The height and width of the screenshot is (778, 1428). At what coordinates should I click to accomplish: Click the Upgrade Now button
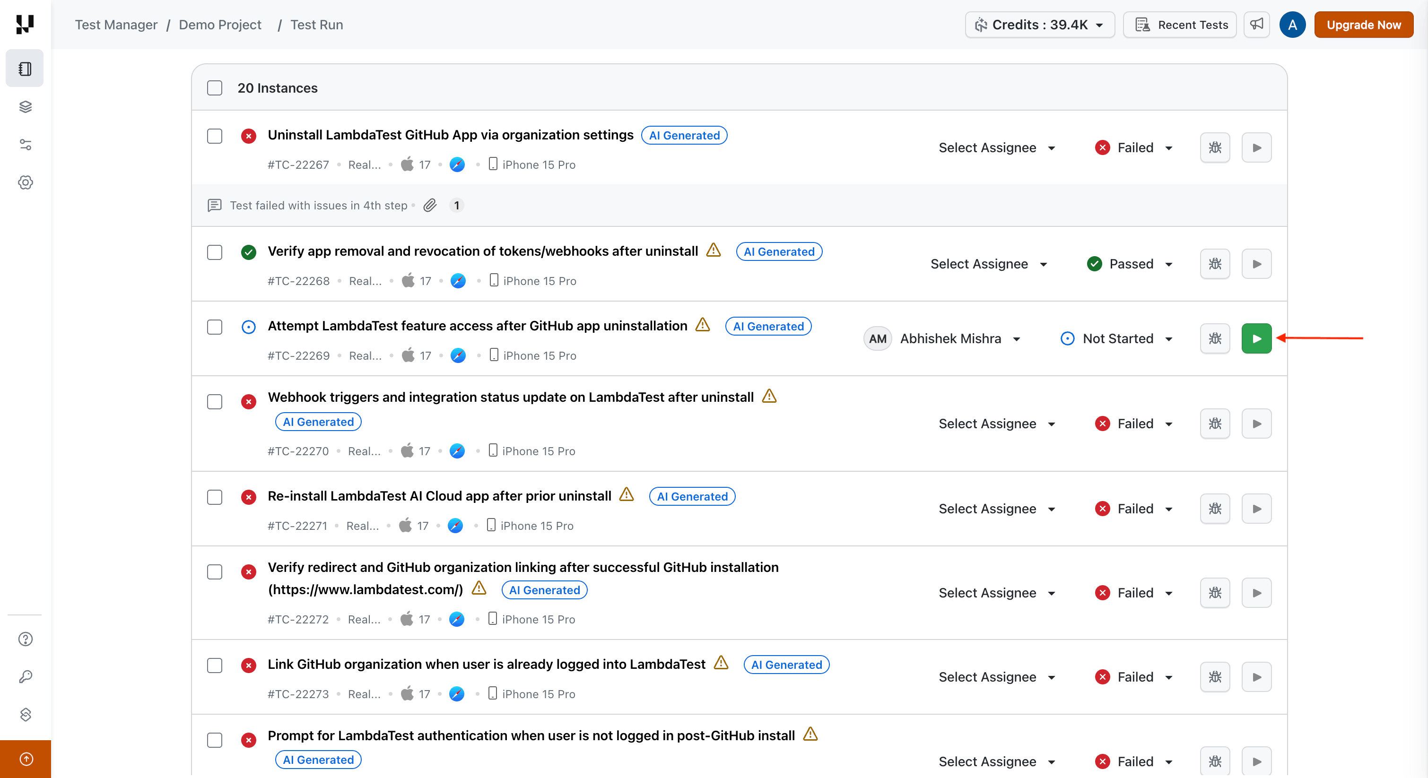(1363, 25)
